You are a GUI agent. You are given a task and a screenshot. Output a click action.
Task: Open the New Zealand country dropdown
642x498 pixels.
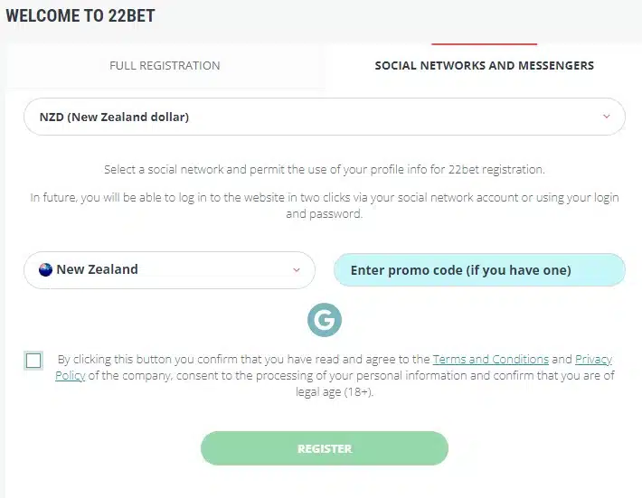pyautogui.click(x=169, y=270)
